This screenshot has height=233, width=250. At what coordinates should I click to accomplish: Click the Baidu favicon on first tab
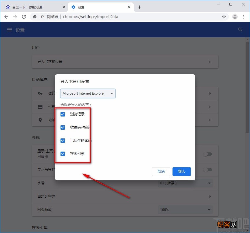[8, 7]
